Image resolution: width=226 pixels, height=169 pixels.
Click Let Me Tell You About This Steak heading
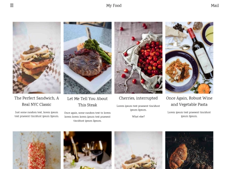87,102
